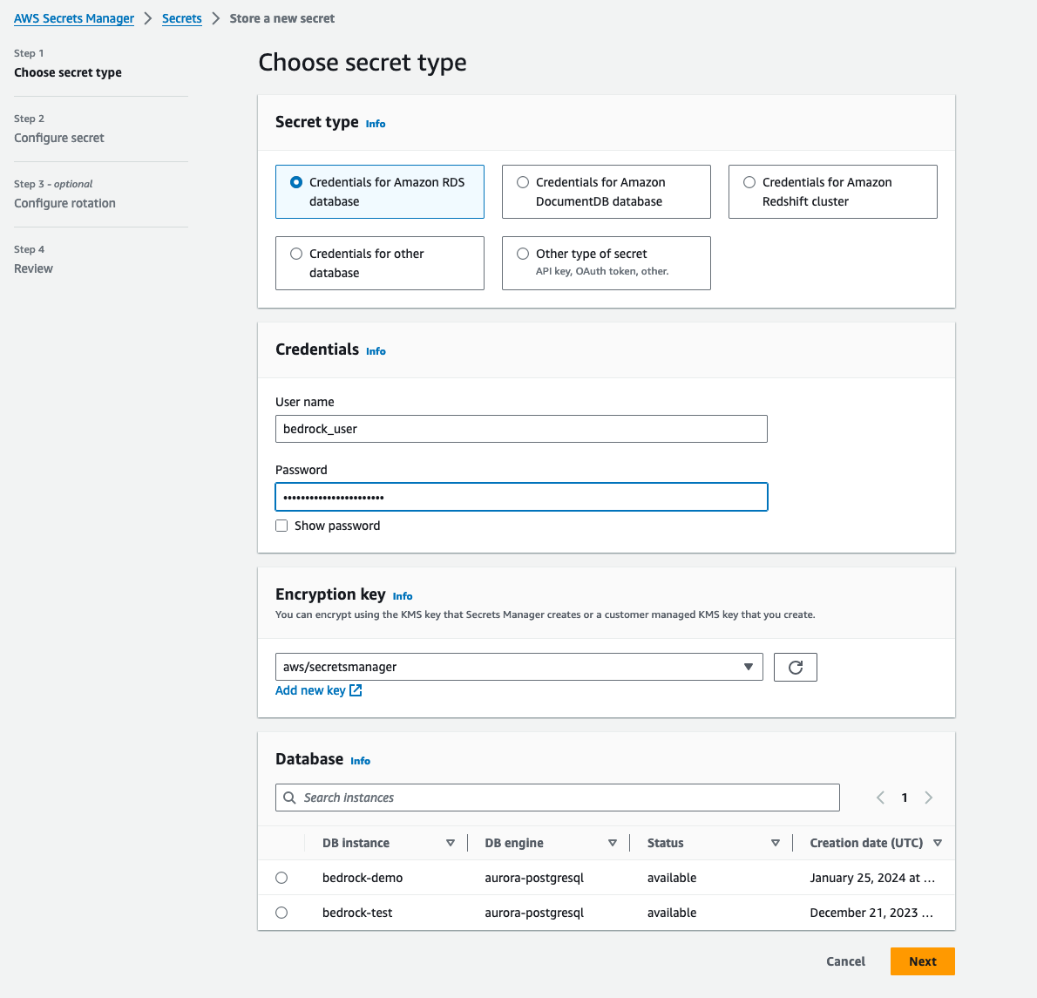Click the Search instances field
This screenshot has width=1037, height=998.
558,798
